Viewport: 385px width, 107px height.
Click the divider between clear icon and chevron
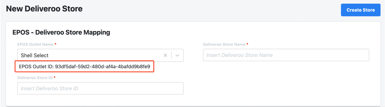(x=171, y=55)
